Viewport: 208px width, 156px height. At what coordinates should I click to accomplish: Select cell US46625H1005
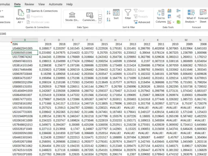25,48
